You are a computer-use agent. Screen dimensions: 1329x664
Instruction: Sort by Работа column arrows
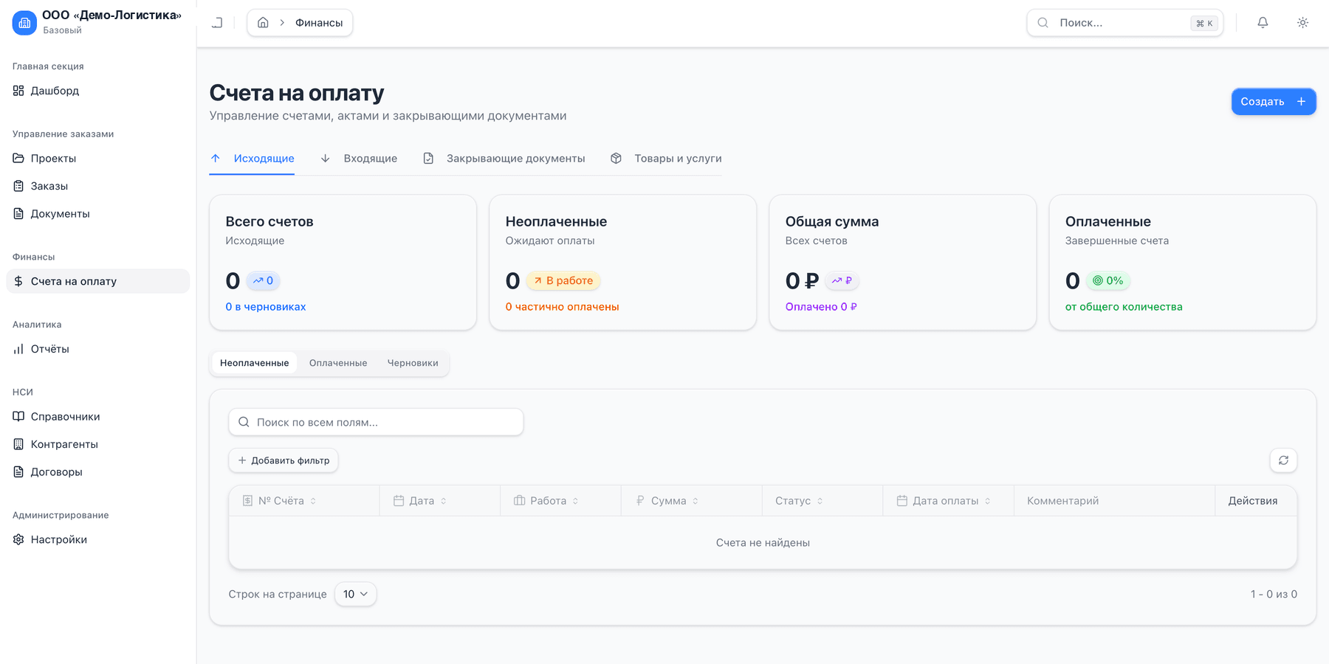(x=575, y=501)
